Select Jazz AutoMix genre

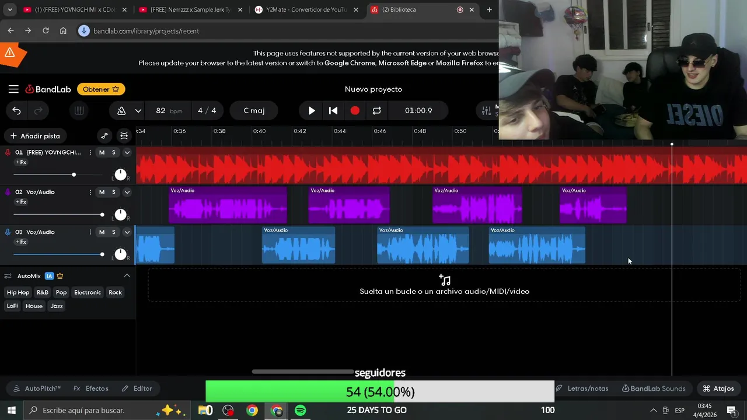(x=57, y=306)
